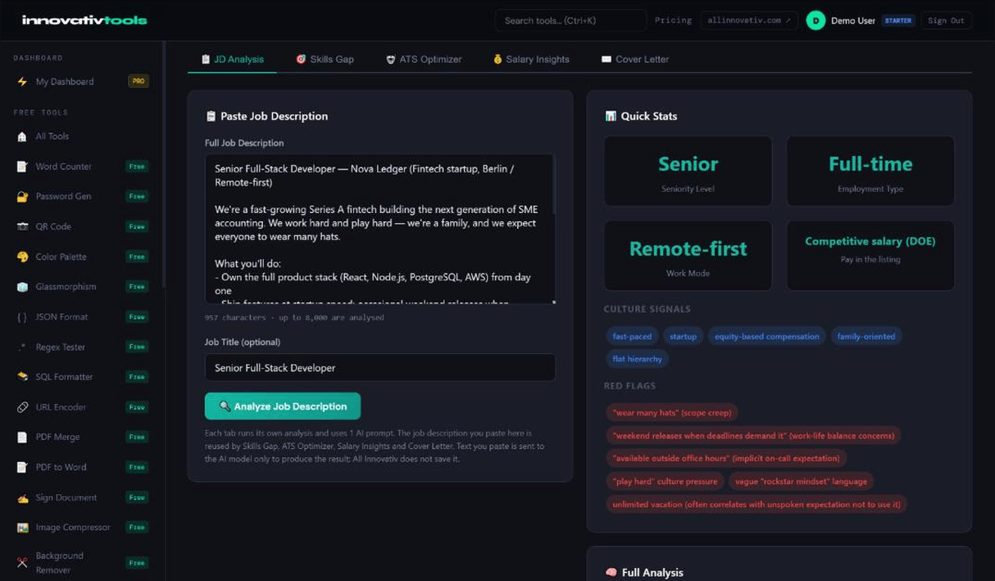Click the All Tools home icon

[x=22, y=137]
